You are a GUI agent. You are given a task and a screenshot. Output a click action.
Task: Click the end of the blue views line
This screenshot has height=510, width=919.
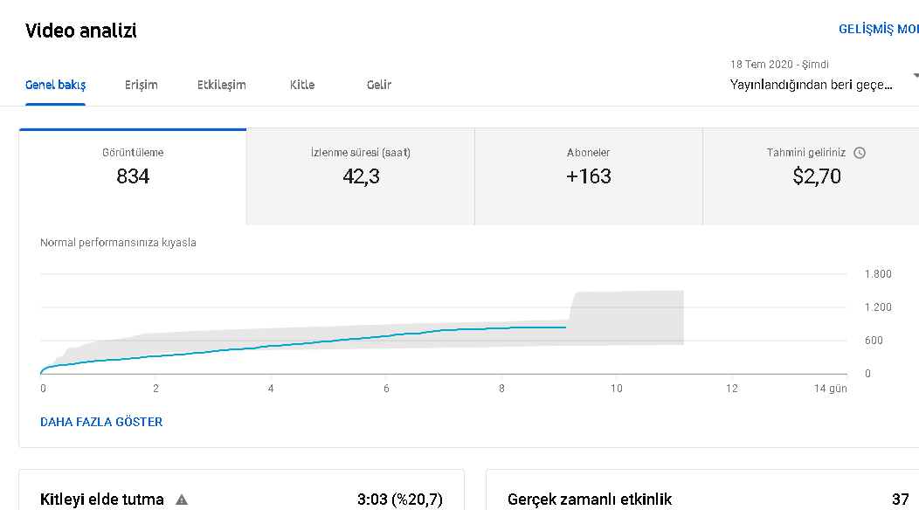(x=565, y=327)
